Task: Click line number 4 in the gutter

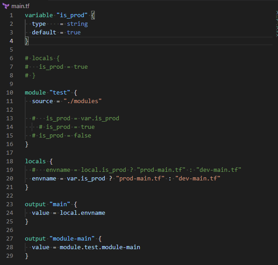Action: 11,41
